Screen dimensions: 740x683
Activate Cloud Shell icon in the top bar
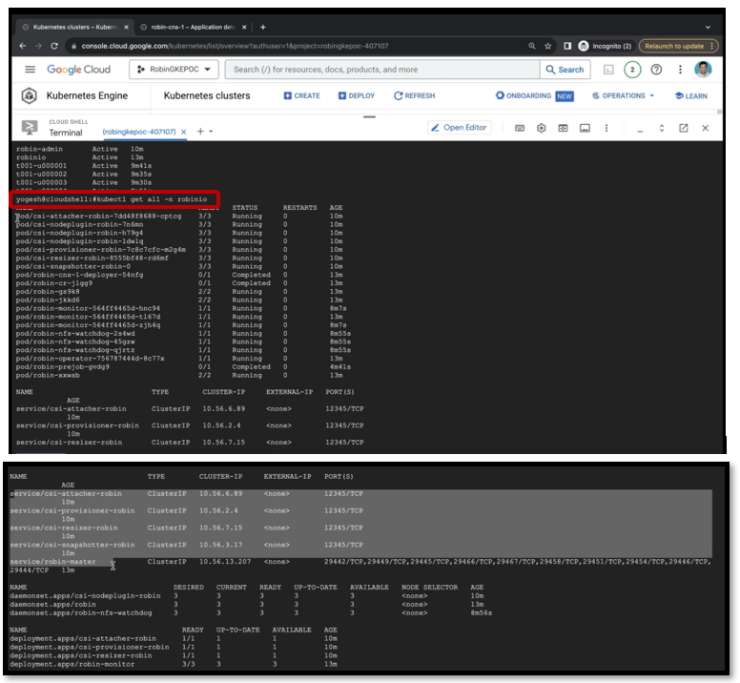(608, 70)
